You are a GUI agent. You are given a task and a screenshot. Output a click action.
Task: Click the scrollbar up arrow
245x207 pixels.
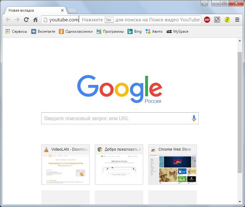click(240, 41)
